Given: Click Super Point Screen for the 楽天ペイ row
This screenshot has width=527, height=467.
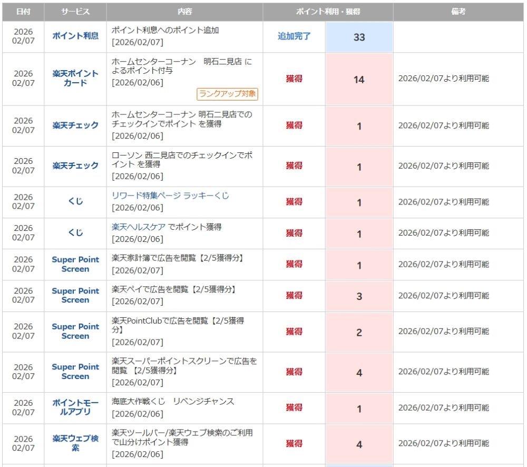Looking at the screenshot, I should tap(75, 295).
